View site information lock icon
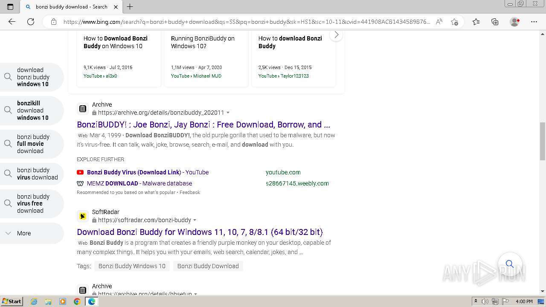This screenshot has width=546, height=307. pyautogui.click(x=54, y=22)
